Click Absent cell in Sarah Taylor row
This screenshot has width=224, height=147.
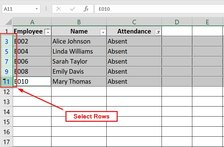click(134, 61)
